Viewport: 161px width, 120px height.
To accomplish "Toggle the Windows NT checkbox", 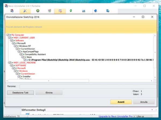I will [x=16, y=46].
